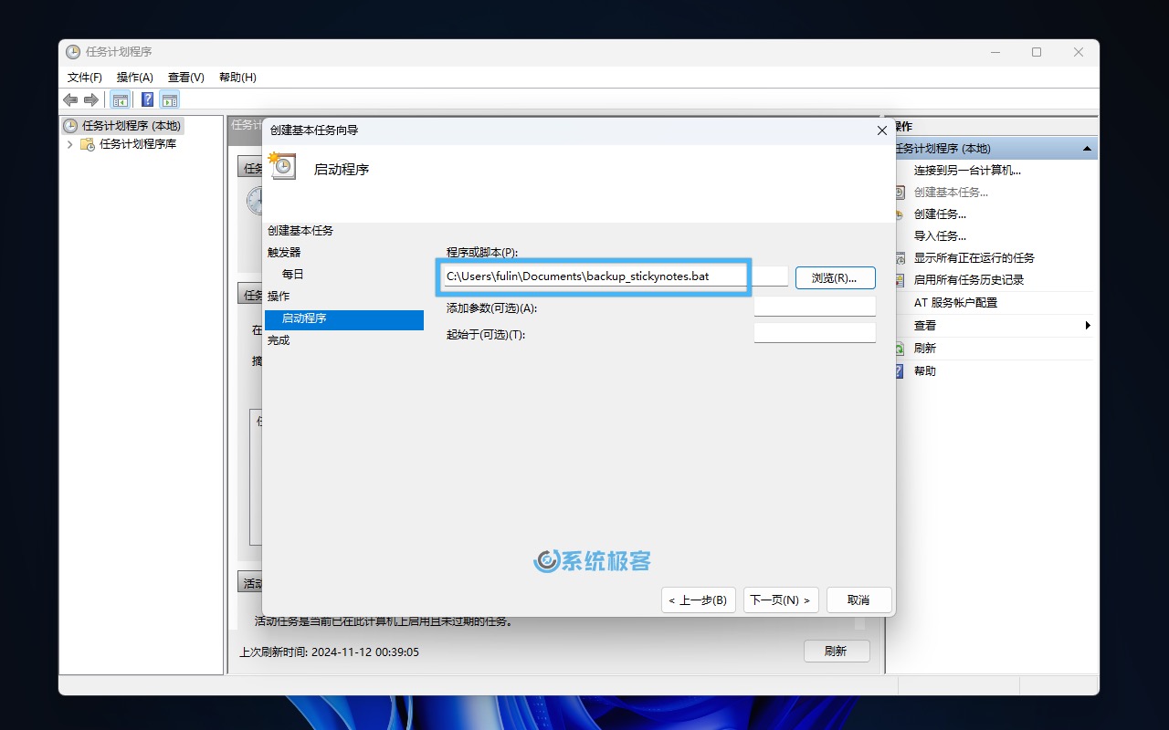Image resolution: width=1169 pixels, height=730 pixels.
Task: Click the 创建基本任务 icon in actions pane
Action: pyautogui.click(x=899, y=192)
